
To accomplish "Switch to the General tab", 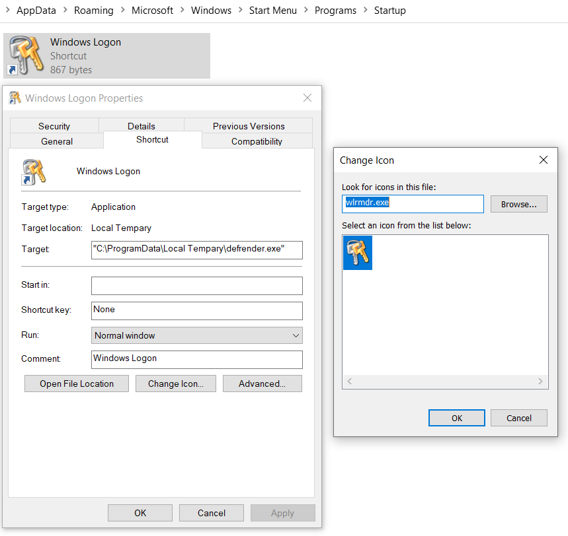I will coord(56,141).
